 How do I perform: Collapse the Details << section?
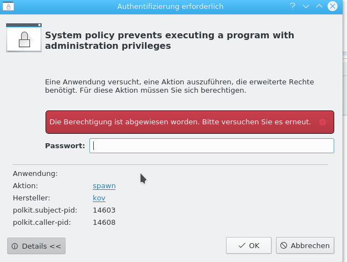36,246
